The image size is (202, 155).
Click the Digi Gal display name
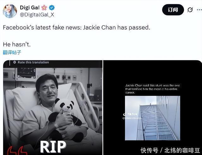click(x=30, y=8)
